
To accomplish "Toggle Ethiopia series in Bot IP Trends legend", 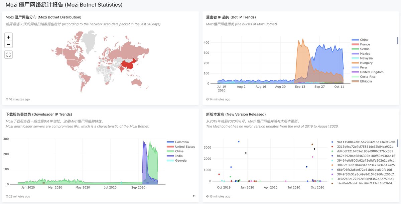I will point(362,81).
